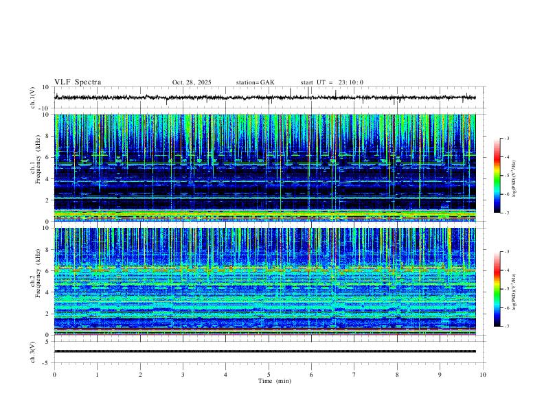The width and height of the screenshot is (544, 420).
Task: Click the time axis tick label '5'
Action: [x=269, y=375]
